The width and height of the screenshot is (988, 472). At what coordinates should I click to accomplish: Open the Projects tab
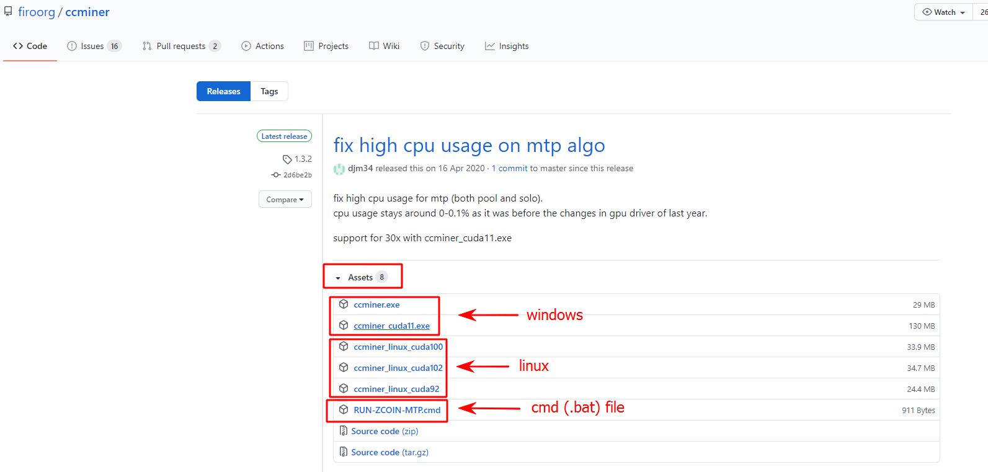326,46
